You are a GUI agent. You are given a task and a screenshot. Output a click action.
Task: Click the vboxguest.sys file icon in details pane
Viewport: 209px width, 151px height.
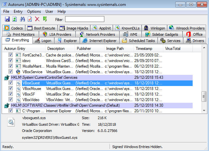[11, 122]
